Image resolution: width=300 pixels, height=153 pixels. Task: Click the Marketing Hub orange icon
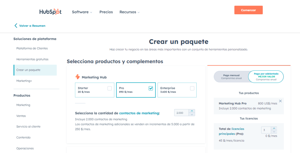77,77
